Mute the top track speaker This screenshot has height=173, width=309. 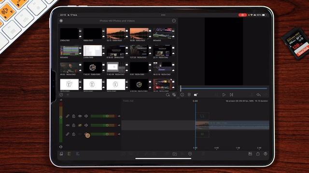[86, 116]
